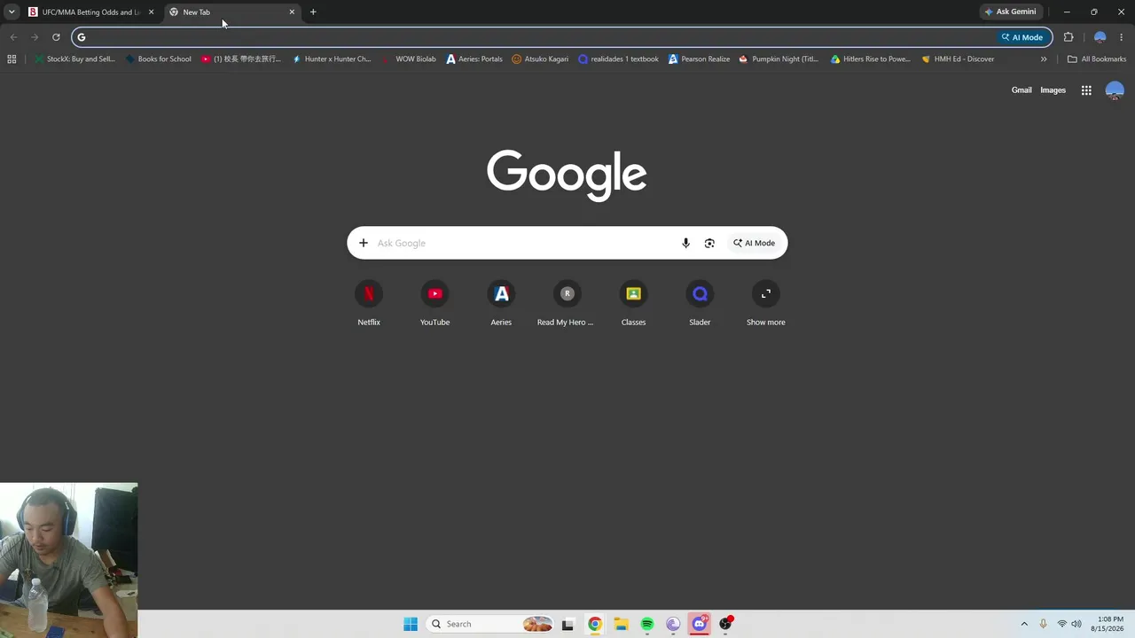Select the New Tab tab
This screenshot has height=638, width=1135.
[231, 12]
